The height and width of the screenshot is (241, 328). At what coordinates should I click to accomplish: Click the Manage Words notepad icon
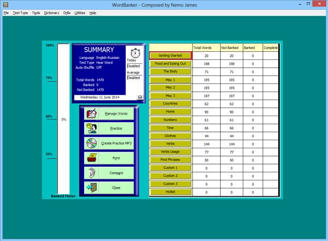(x=91, y=113)
